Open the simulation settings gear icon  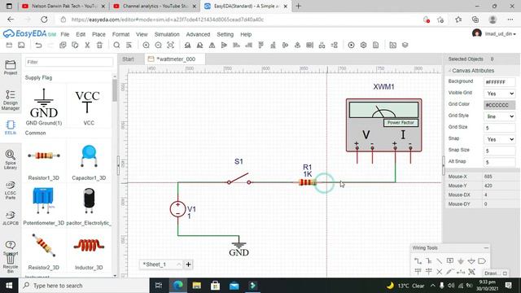click(x=364, y=46)
